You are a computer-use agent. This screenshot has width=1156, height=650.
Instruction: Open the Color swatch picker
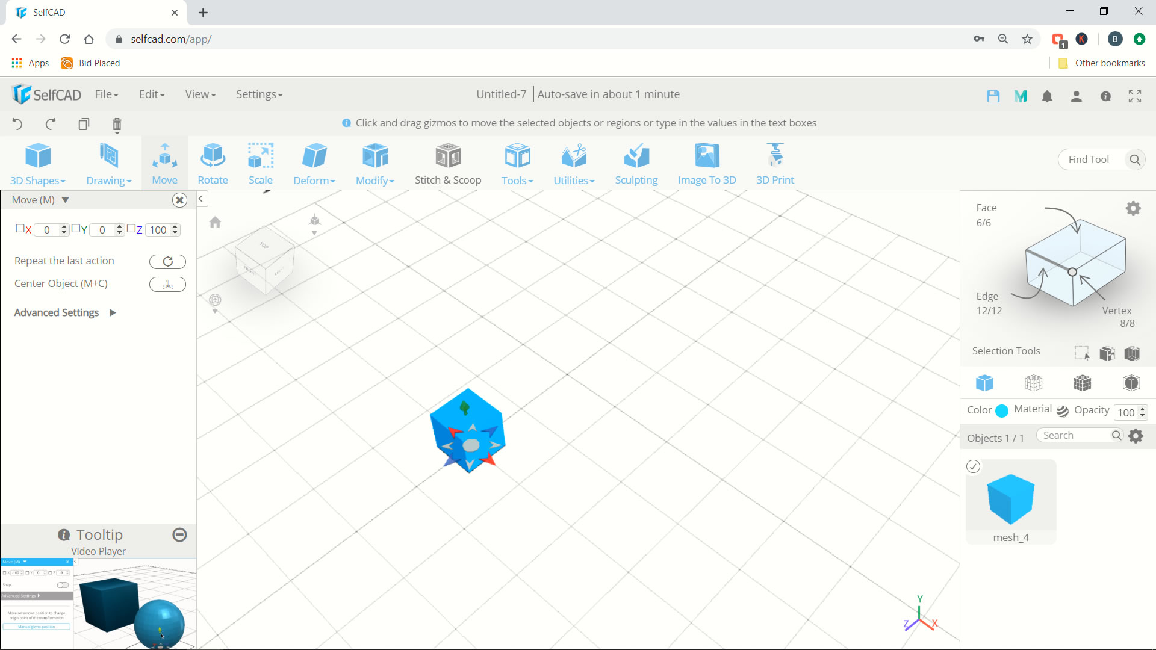pyautogui.click(x=1002, y=410)
